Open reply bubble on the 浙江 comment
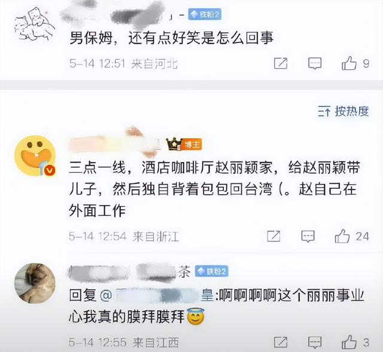Screen dimensions: 383x352 pyautogui.click(x=308, y=237)
